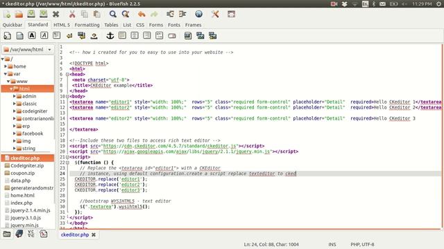Insert line break arrow icon
Viewport: 444px width, 249px height.
click(69, 35)
